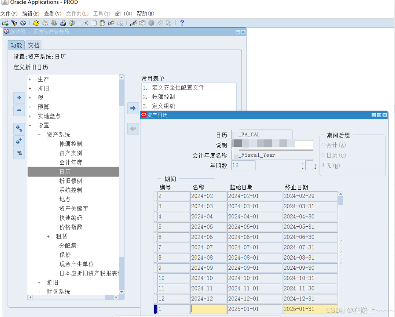The height and width of the screenshot is (317, 395).
Task: Collapse the 资产系统 tree node
Action: tap(39, 135)
